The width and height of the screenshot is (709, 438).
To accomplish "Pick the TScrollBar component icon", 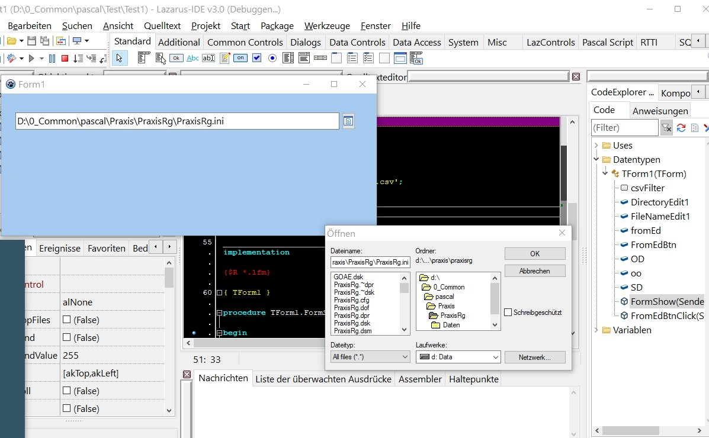I will 320,58.
